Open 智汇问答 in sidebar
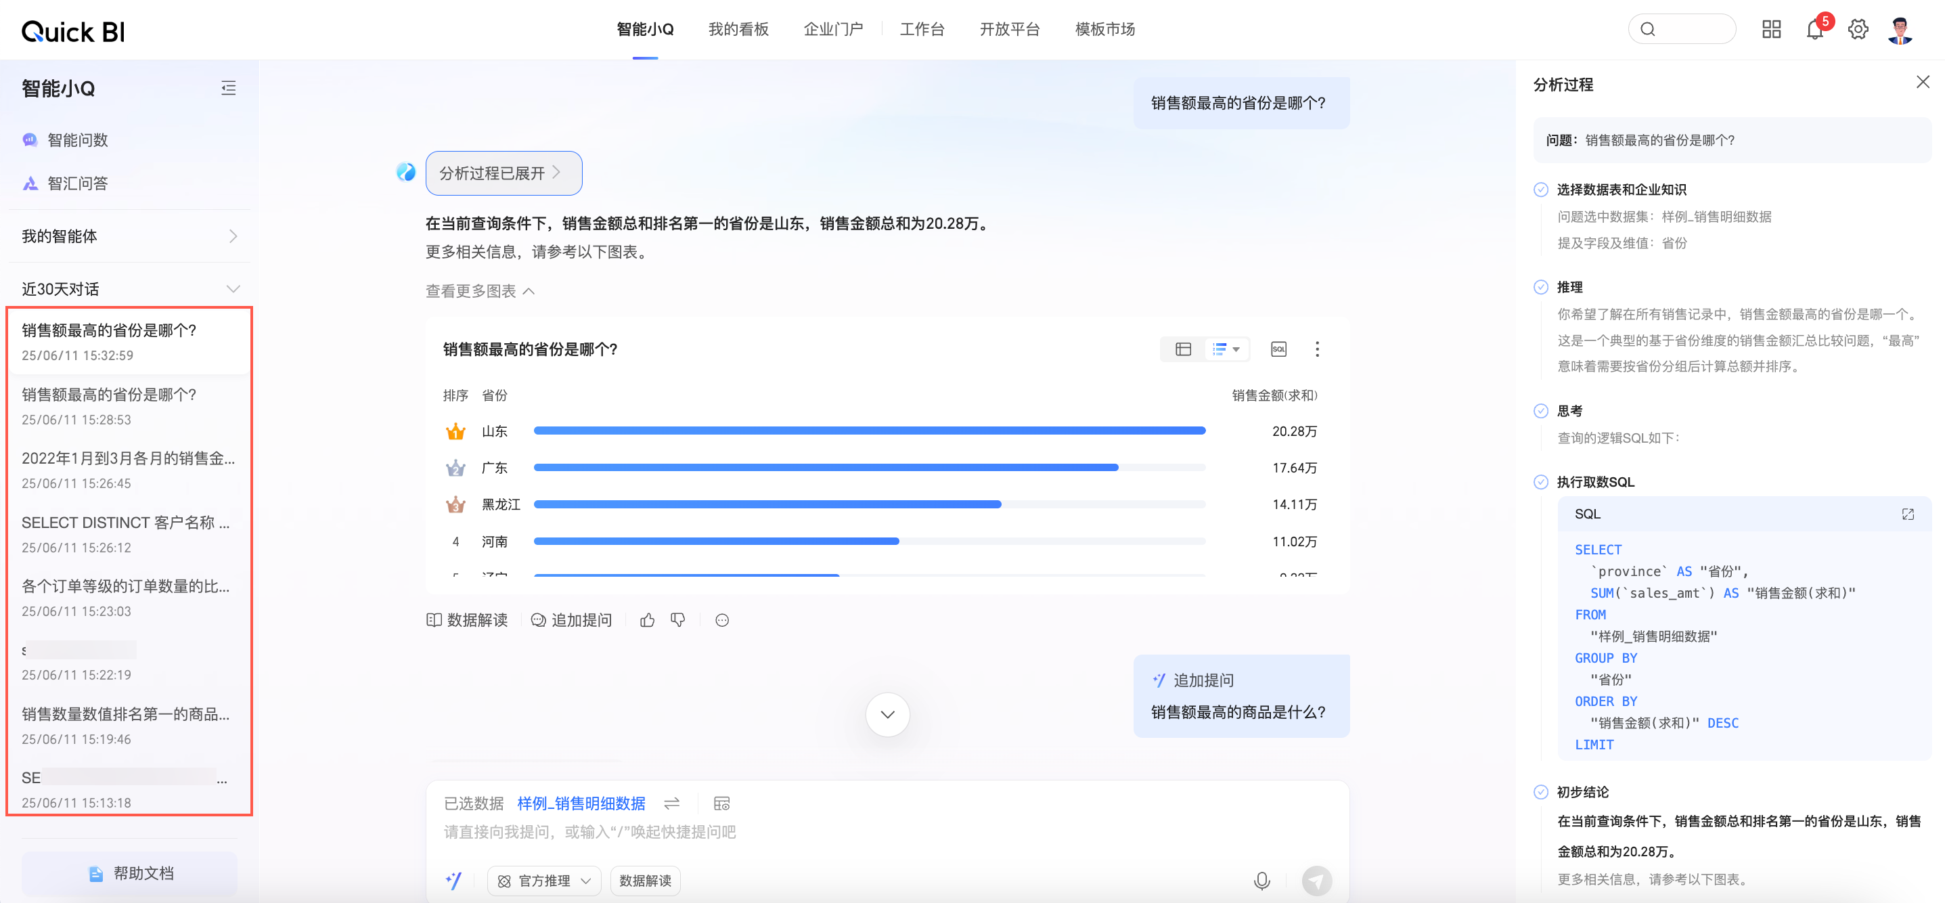 coord(65,183)
